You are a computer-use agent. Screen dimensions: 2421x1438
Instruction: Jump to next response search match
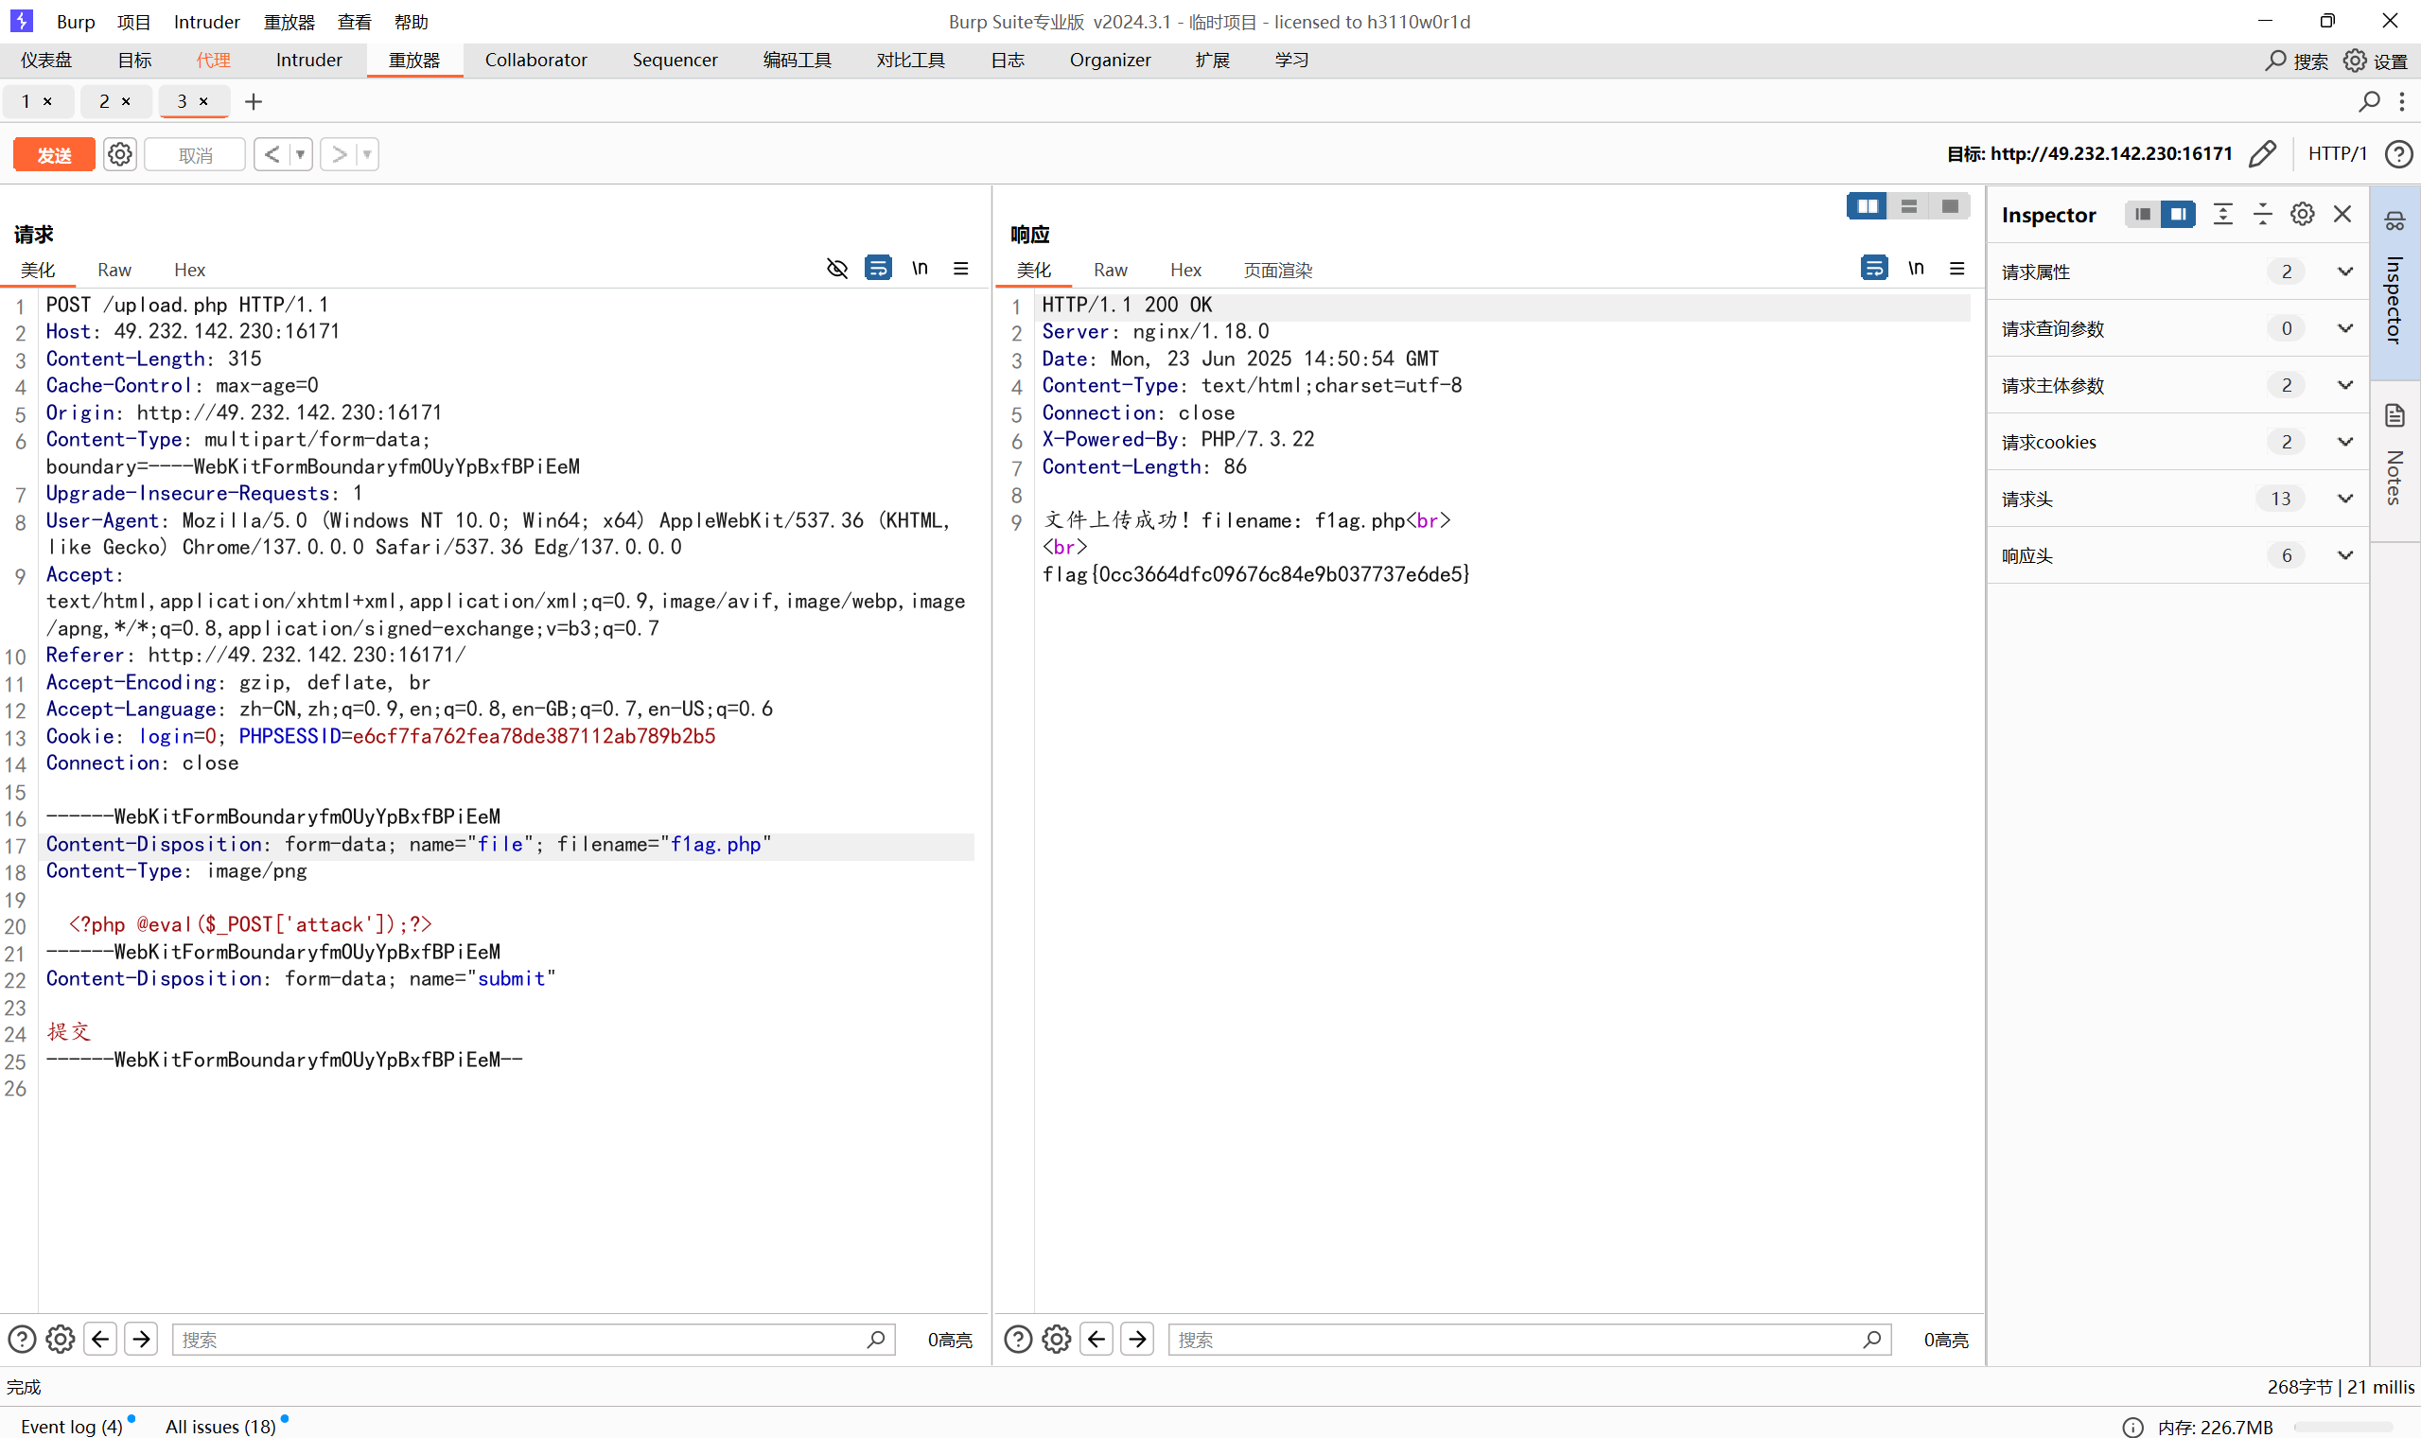point(1137,1339)
